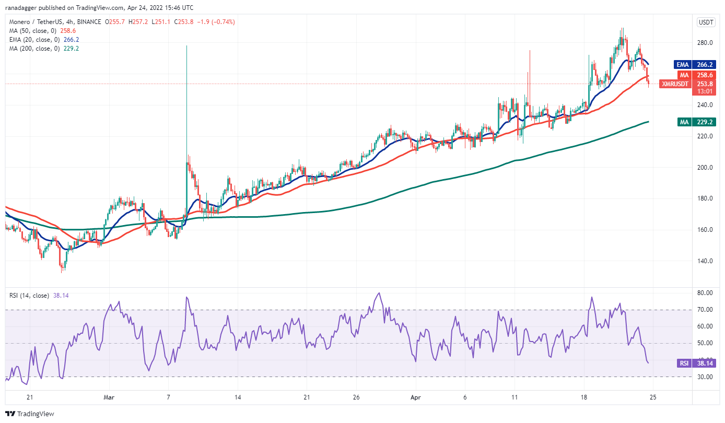The height and width of the screenshot is (423, 725).
Task: Select the EMA (20, close, 0) legend
Action: click(38, 40)
